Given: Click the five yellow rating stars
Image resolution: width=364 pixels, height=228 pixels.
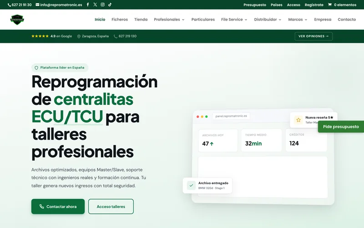Looking at the screenshot, I should (x=40, y=36).
